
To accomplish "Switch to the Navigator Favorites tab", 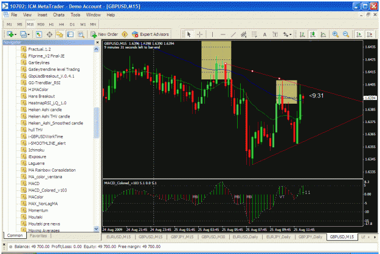I will coord(38,236).
